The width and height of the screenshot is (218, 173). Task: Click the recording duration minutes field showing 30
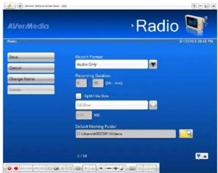point(98,83)
